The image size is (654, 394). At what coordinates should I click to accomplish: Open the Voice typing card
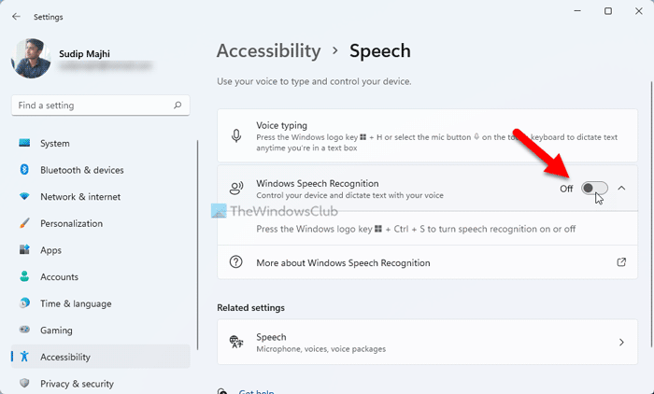click(428, 136)
